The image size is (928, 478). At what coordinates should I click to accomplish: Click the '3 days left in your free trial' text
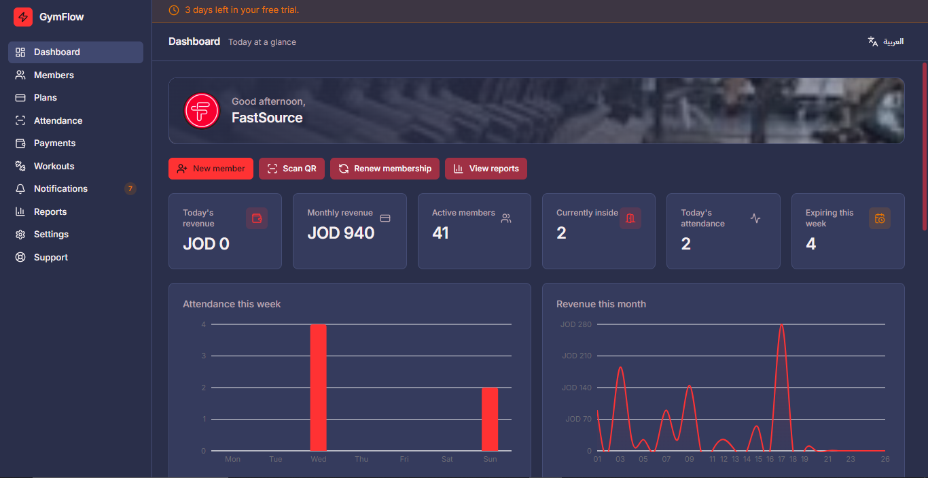pyautogui.click(x=242, y=10)
